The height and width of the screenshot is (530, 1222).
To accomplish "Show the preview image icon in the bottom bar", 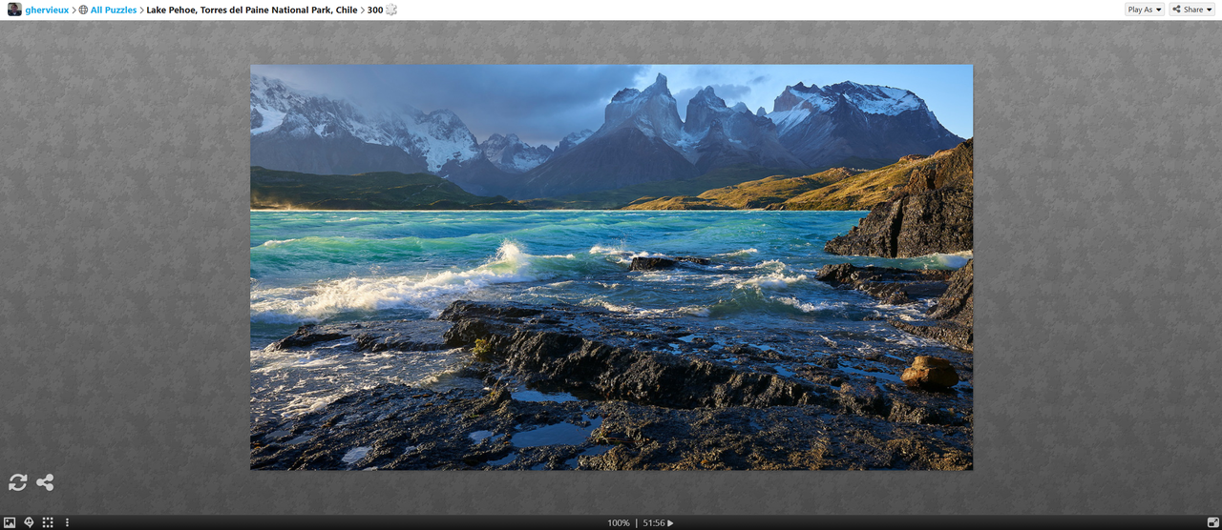I will click(10, 522).
